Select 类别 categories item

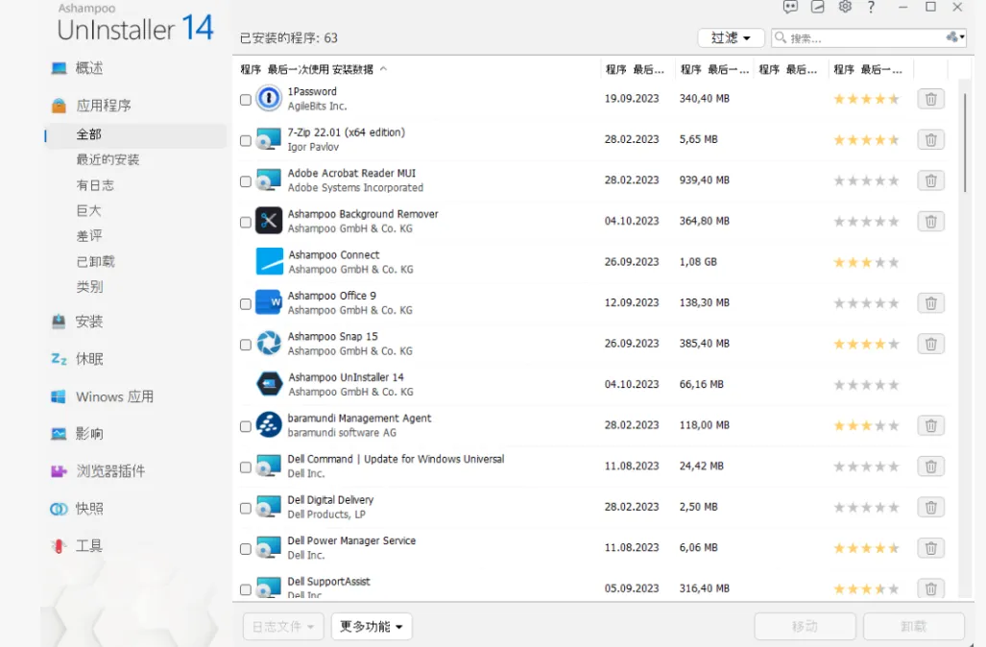89,287
